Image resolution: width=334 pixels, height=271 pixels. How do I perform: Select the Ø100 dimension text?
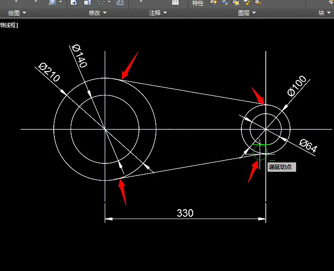click(297, 86)
